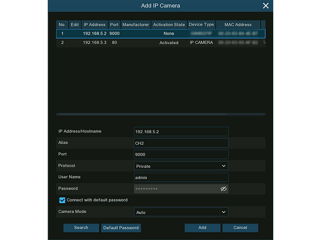Open the Camera Mode dropdown
321x240 pixels.
tap(224, 212)
